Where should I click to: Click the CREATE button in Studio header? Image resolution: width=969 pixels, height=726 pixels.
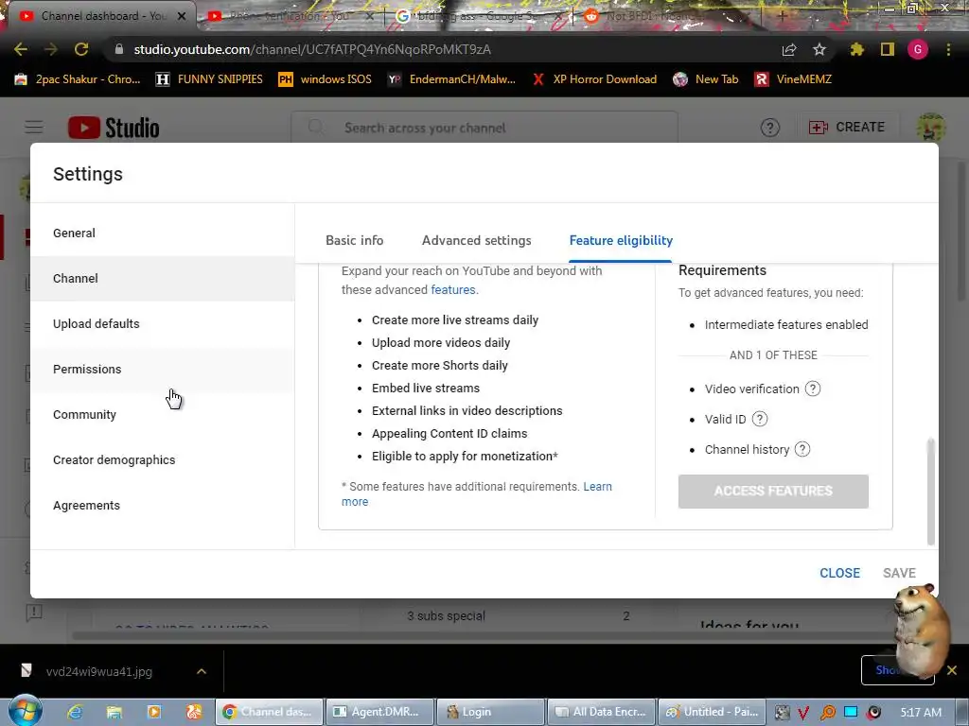coord(847,128)
